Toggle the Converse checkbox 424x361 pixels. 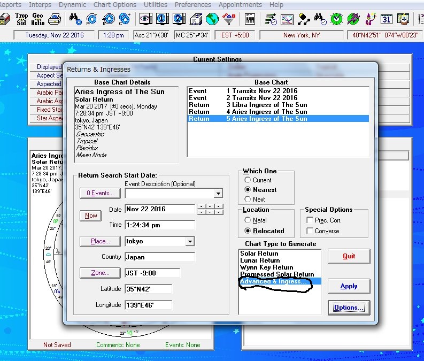tap(310, 231)
